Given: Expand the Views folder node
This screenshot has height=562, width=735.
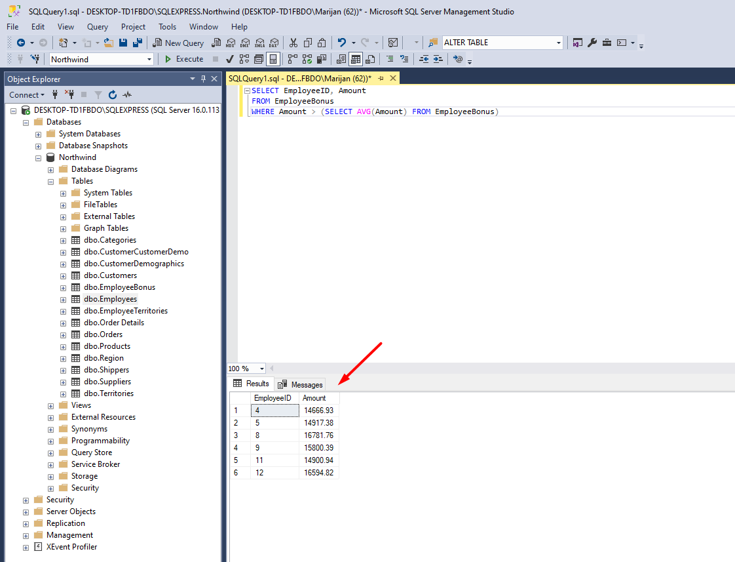Looking at the screenshot, I should pos(50,406).
